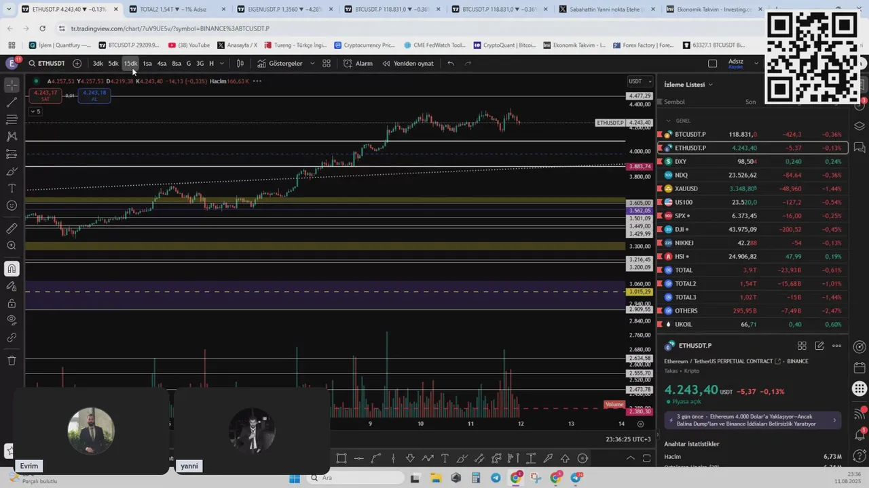Open more timeframes dropdown arrow
Image resolution: width=869 pixels, height=488 pixels.
[x=223, y=63]
